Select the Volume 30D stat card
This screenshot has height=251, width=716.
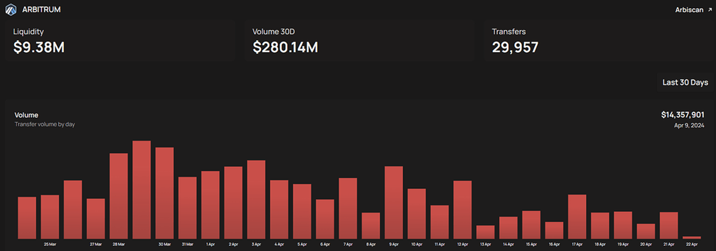359,40
